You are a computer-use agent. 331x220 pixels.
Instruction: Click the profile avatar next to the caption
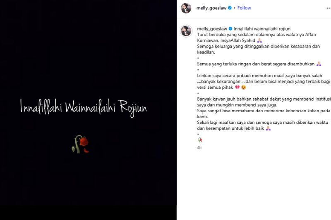186,31
